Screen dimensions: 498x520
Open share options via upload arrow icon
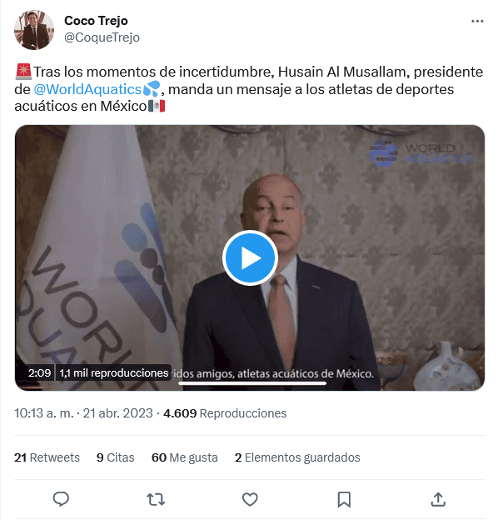point(438,499)
